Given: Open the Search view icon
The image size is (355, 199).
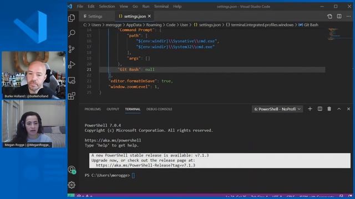Looking at the screenshot, I should pos(72,33).
